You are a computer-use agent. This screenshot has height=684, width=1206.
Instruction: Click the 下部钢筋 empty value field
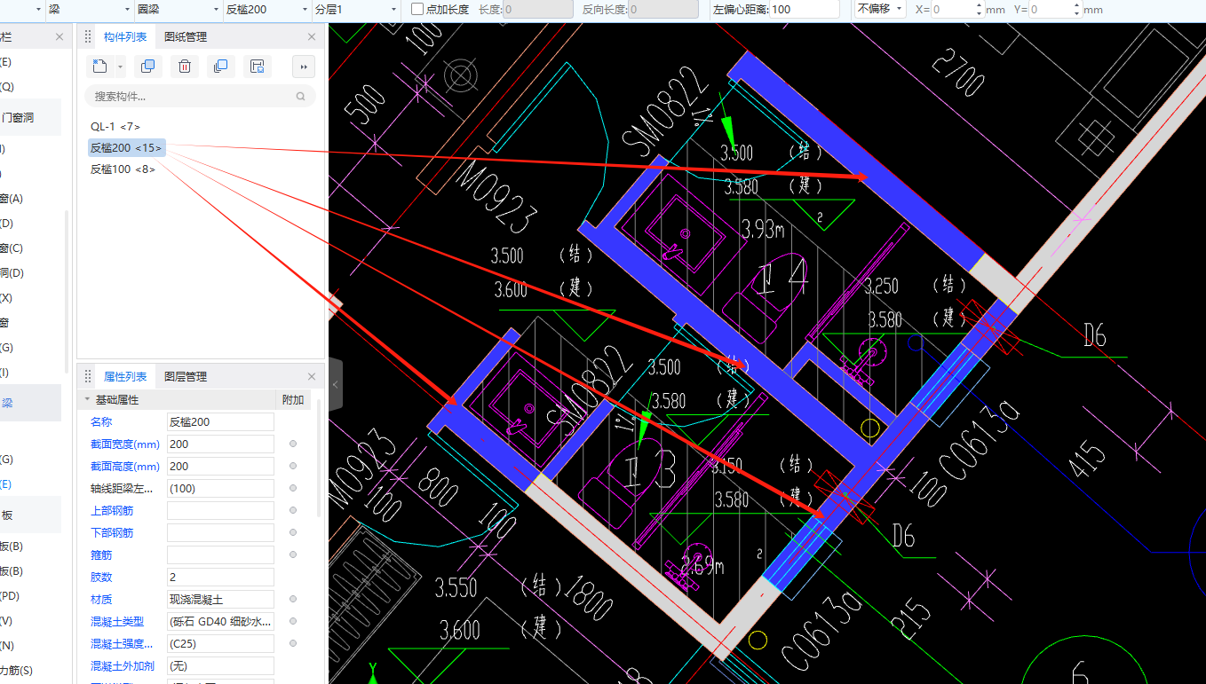point(220,533)
